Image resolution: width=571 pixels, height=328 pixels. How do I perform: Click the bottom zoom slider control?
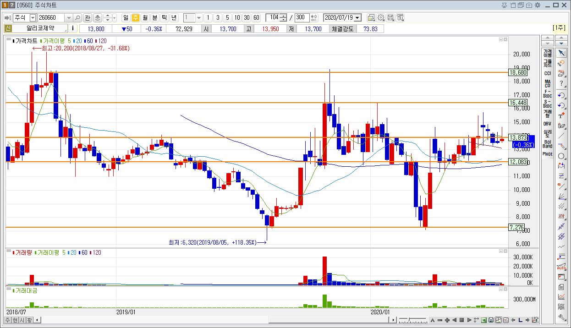412,320
